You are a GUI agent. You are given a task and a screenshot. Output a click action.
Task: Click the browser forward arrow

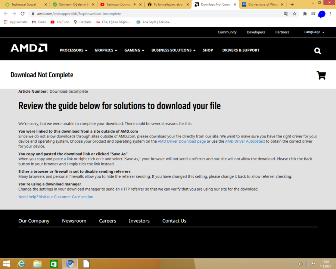point(14,14)
